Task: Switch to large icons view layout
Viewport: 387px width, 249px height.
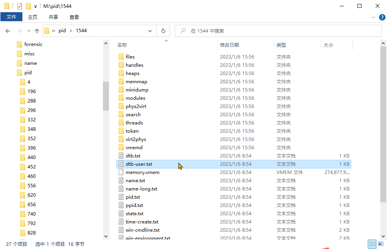Action: click(x=381, y=244)
